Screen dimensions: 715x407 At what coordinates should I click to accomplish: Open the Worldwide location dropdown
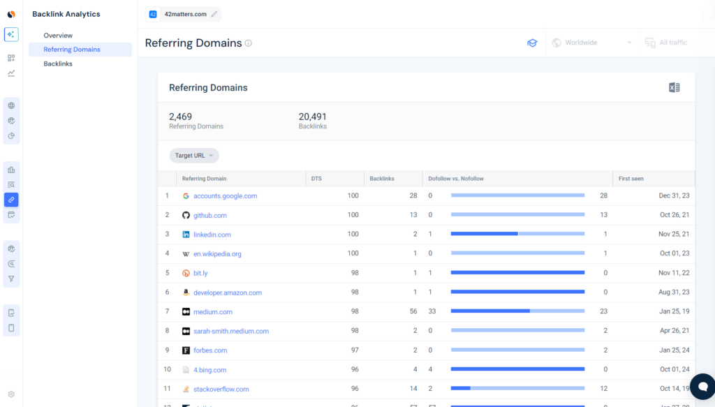[x=591, y=43]
